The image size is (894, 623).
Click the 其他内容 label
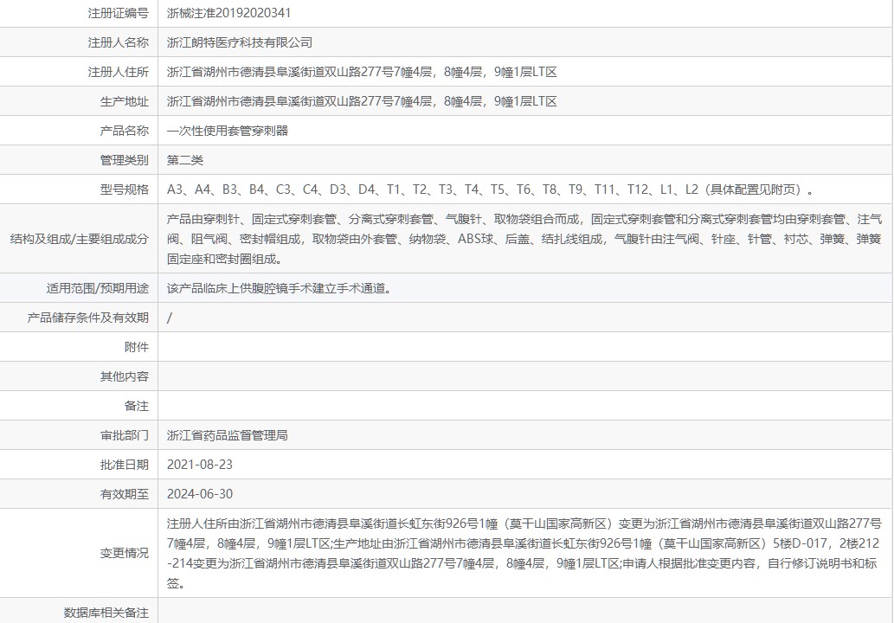coord(125,376)
